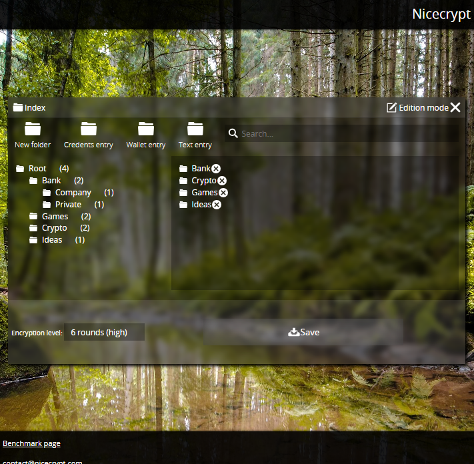Open the Encryption level dropdown
Screen dimensions: 474x464
coord(104,332)
